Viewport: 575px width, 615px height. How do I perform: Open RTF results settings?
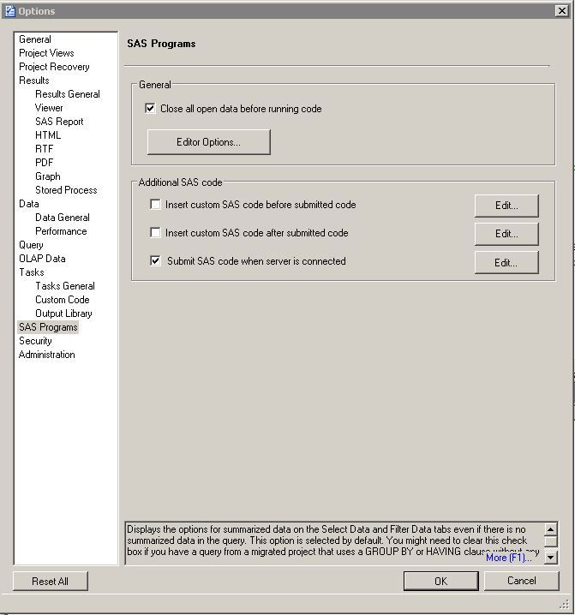[x=44, y=149]
